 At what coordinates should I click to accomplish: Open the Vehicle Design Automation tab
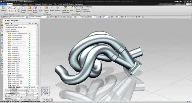[73, 4]
